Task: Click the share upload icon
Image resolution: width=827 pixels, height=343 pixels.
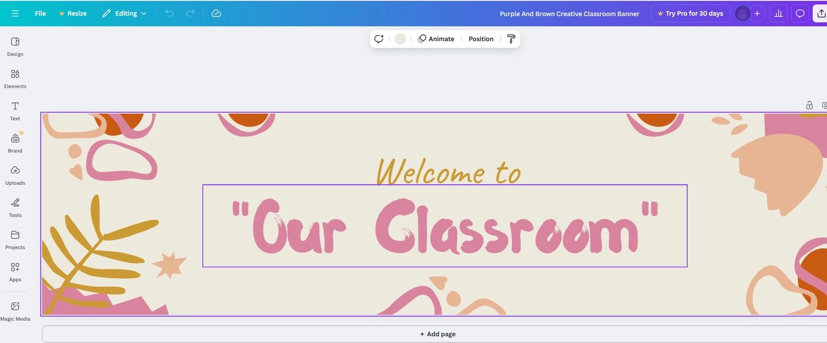Action: [x=821, y=13]
